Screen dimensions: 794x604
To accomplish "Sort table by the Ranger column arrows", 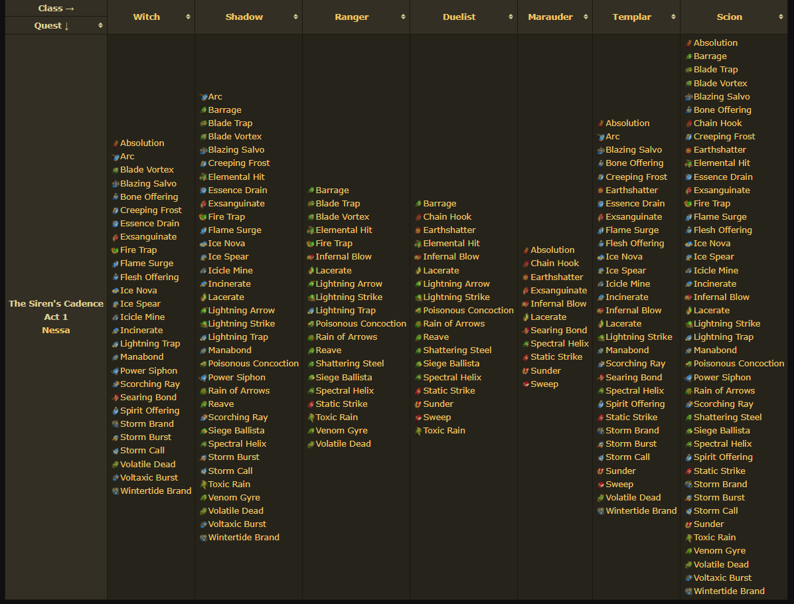I will 403,17.
